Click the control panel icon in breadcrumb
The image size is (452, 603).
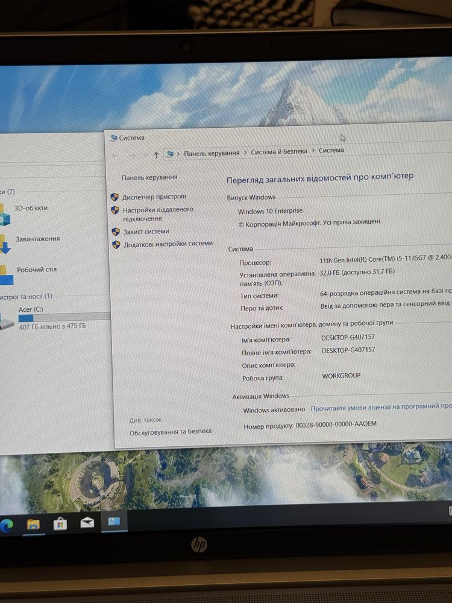(171, 154)
